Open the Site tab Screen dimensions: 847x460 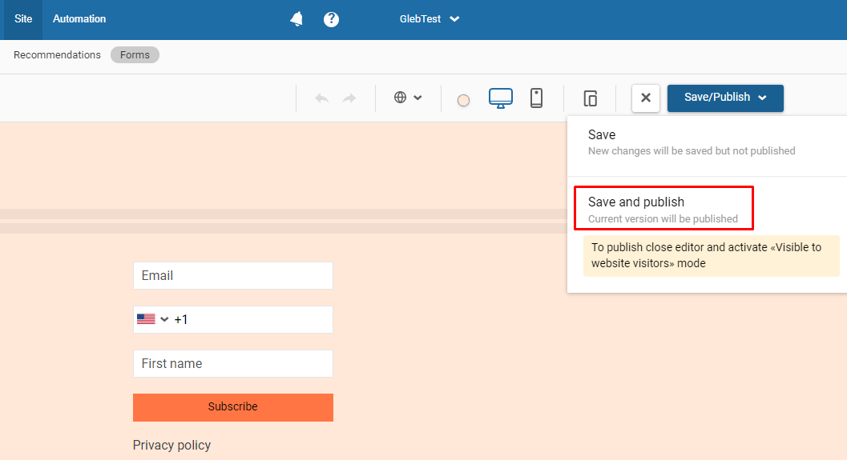(23, 19)
